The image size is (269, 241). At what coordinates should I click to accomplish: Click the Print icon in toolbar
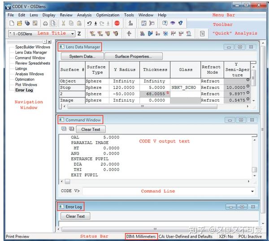pyautogui.click(x=45, y=23)
